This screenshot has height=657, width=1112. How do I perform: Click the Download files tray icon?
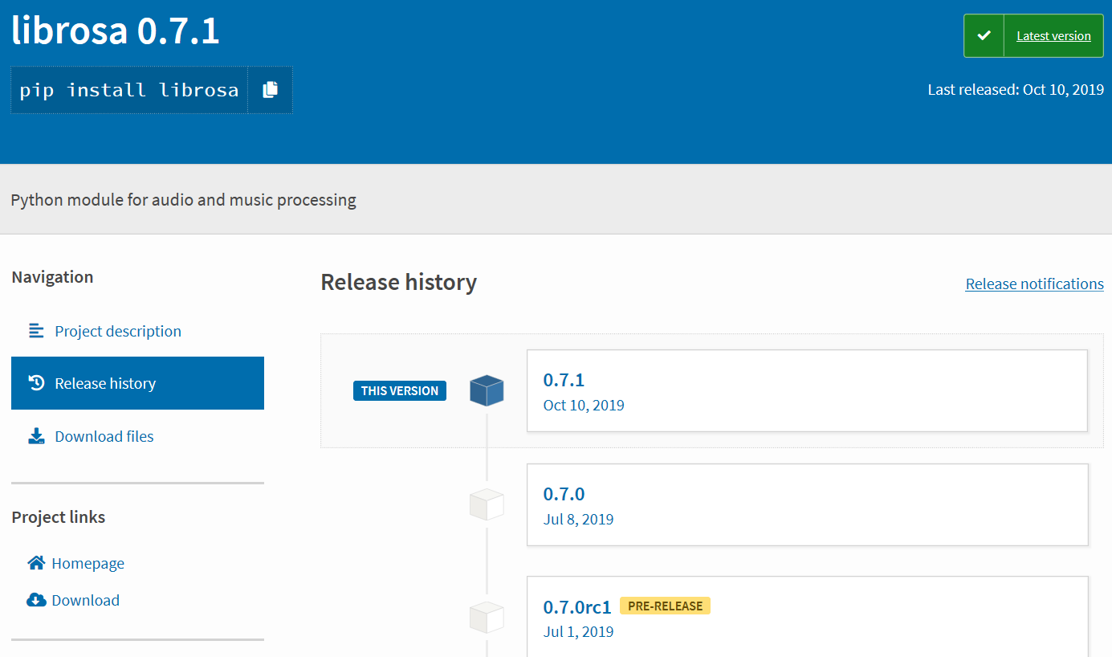[x=36, y=436]
